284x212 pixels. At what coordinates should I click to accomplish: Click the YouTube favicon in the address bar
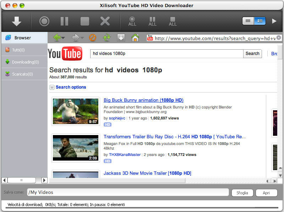pos(150,38)
